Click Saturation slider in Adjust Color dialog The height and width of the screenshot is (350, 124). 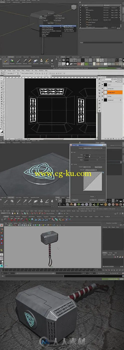pos(97,157)
